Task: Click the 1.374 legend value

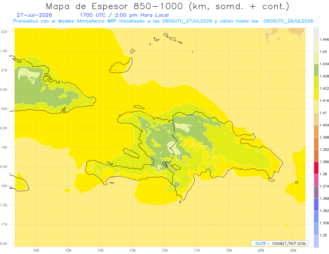Action: (x=324, y=186)
